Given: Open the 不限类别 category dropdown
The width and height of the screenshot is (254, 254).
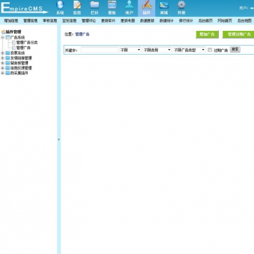Looking at the screenshot, I should pyautogui.click(x=157, y=50).
